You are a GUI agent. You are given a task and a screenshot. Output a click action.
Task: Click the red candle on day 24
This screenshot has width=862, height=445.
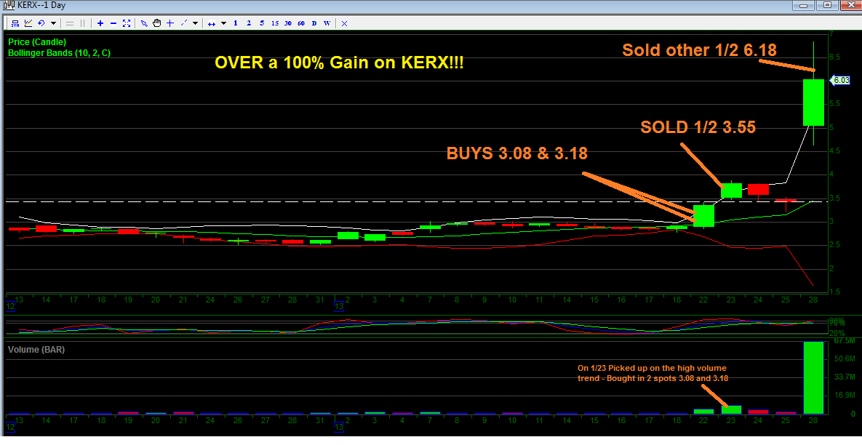pos(759,190)
